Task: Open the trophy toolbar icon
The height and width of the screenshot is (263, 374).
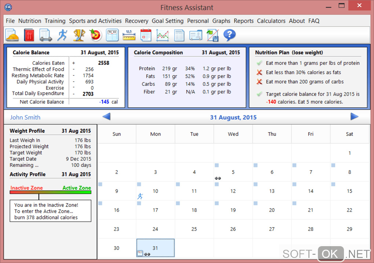Action: click(79, 35)
